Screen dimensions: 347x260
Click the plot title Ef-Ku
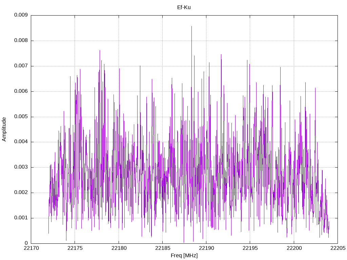184,7
